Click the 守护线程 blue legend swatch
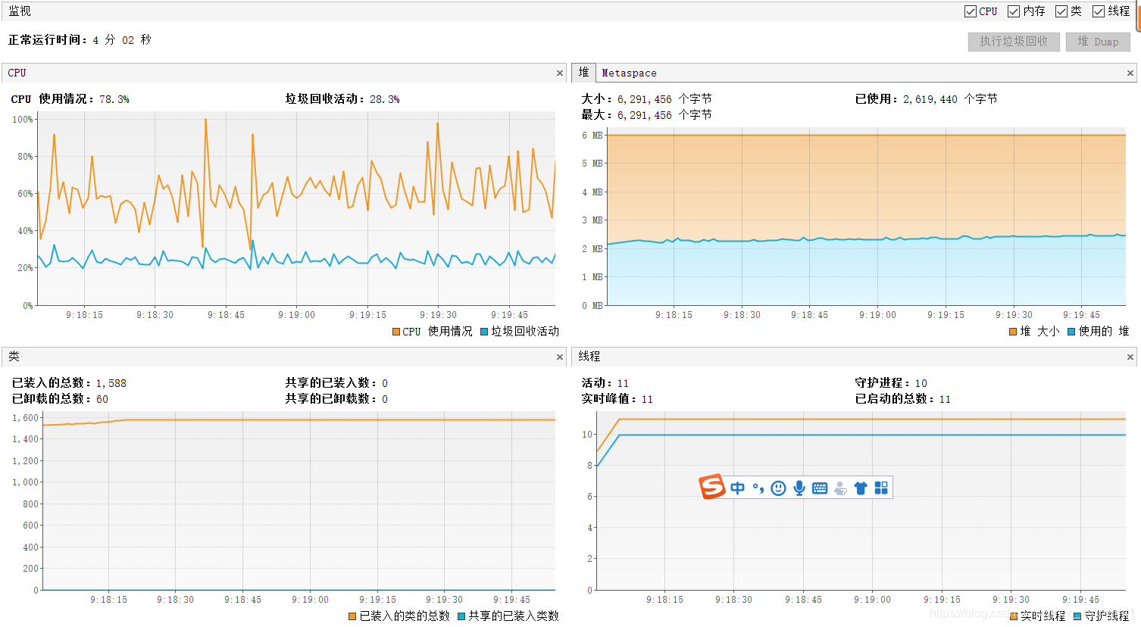 click(1077, 616)
